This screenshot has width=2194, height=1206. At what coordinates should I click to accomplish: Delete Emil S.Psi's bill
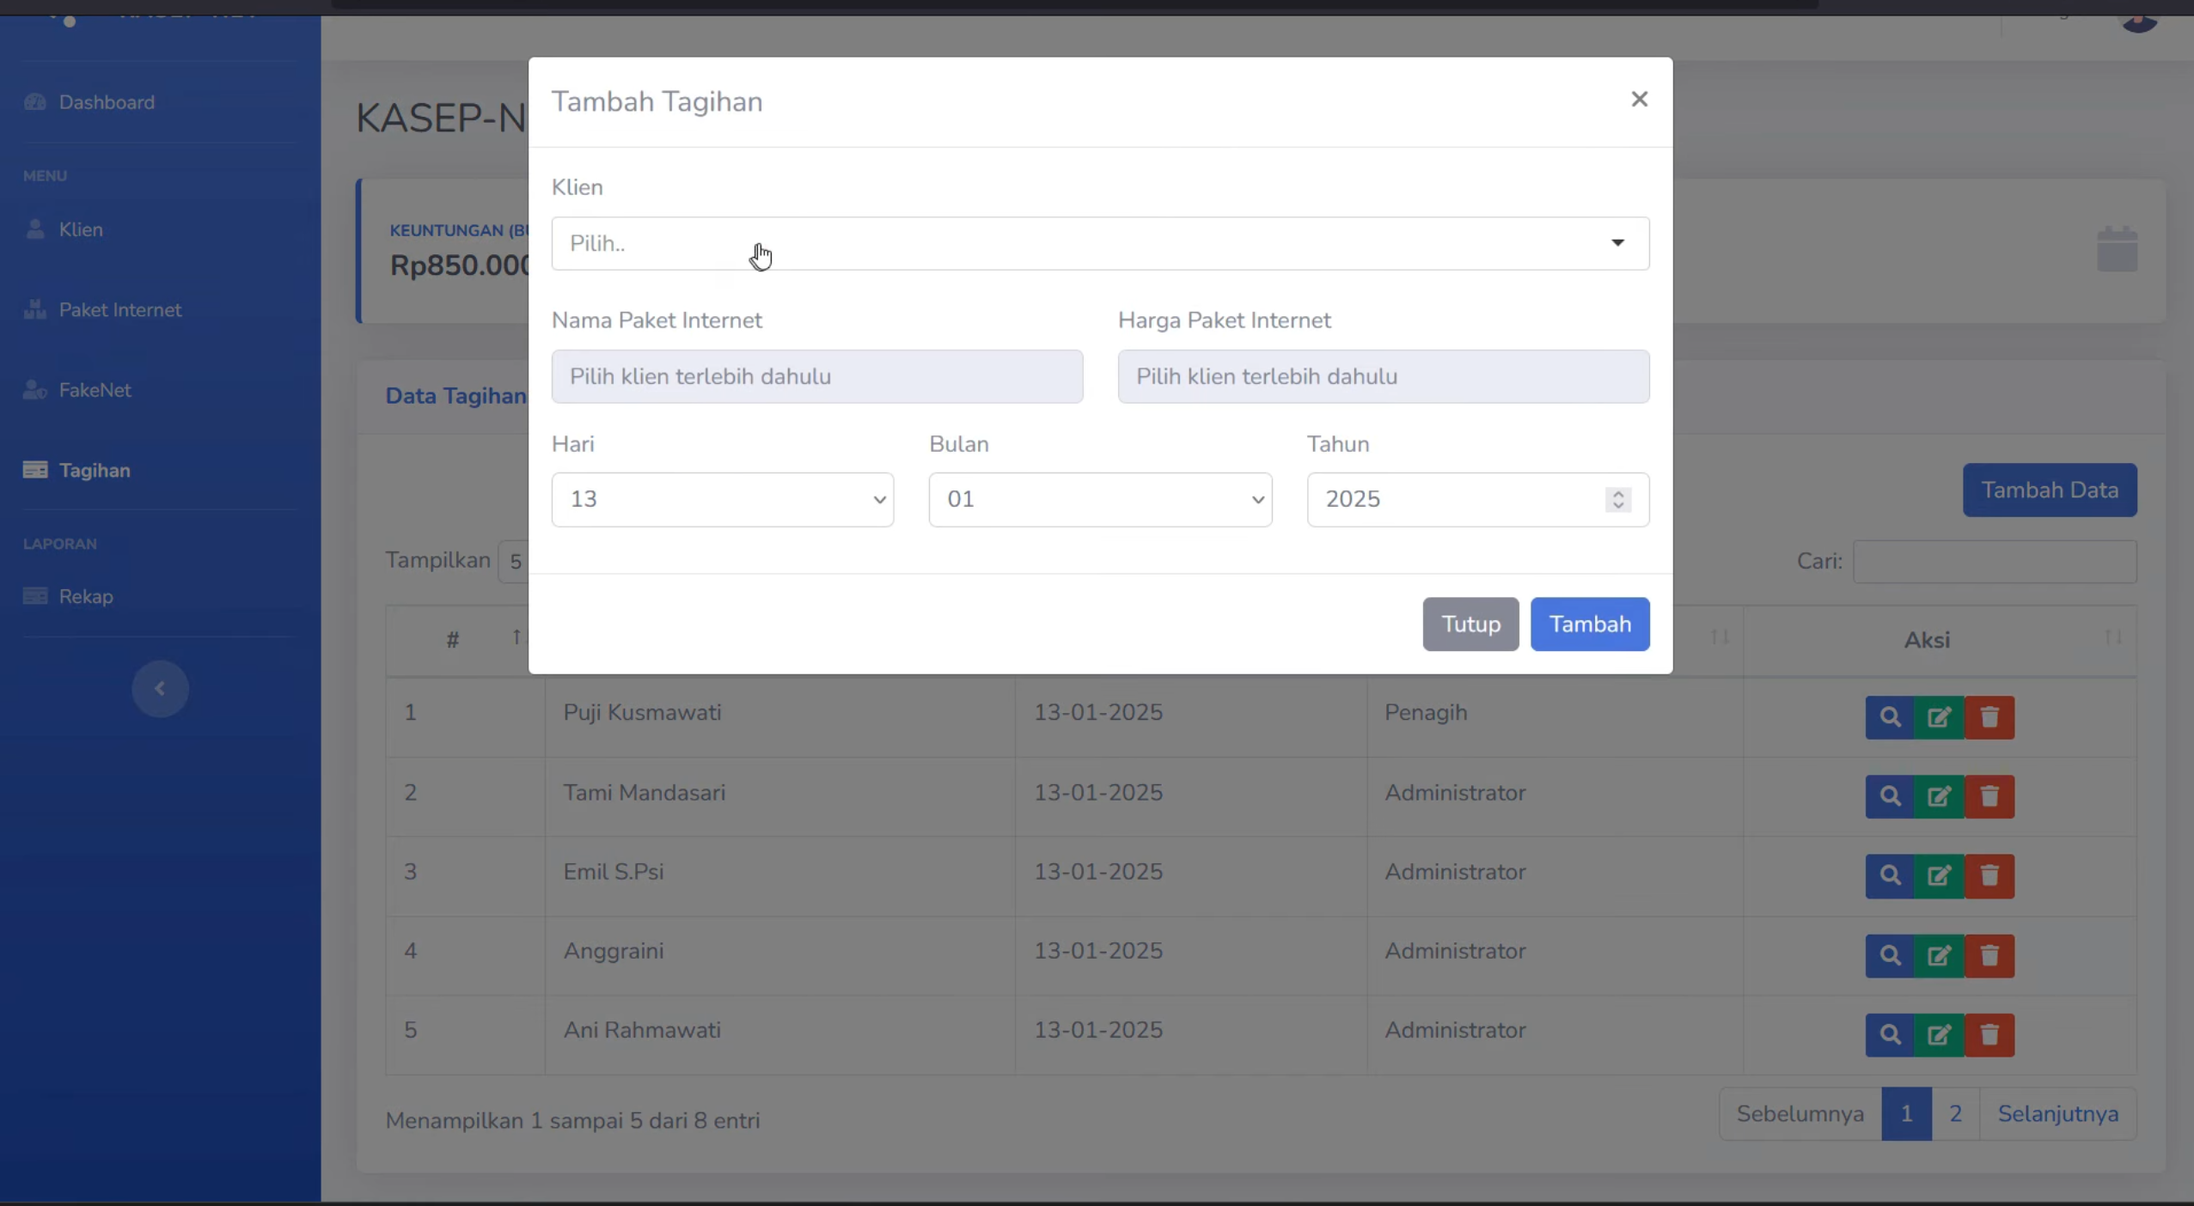(1989, 876)
